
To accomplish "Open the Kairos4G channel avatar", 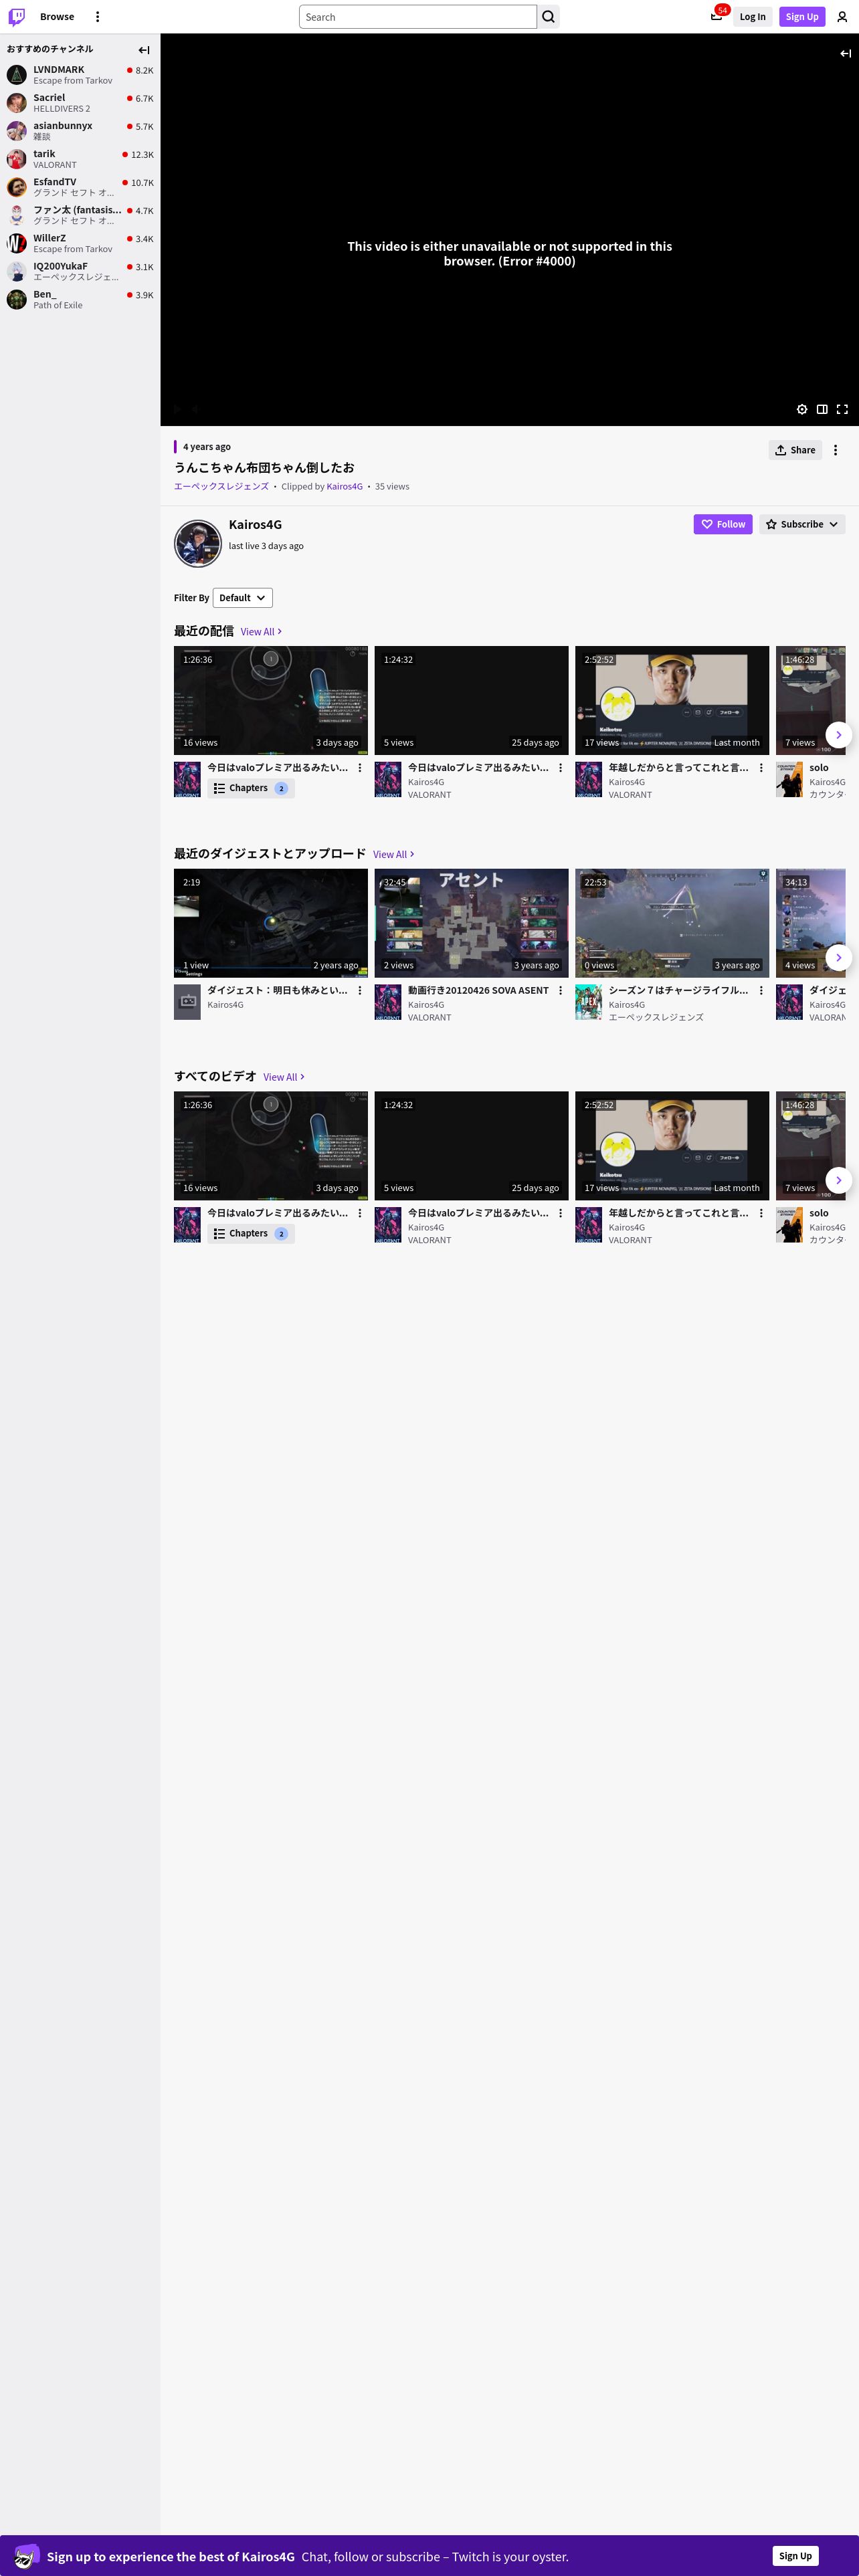I will [x=198, y=543].
